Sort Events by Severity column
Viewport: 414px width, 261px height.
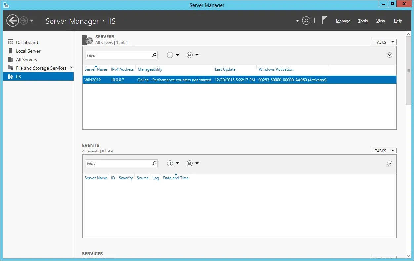point(126,178)
